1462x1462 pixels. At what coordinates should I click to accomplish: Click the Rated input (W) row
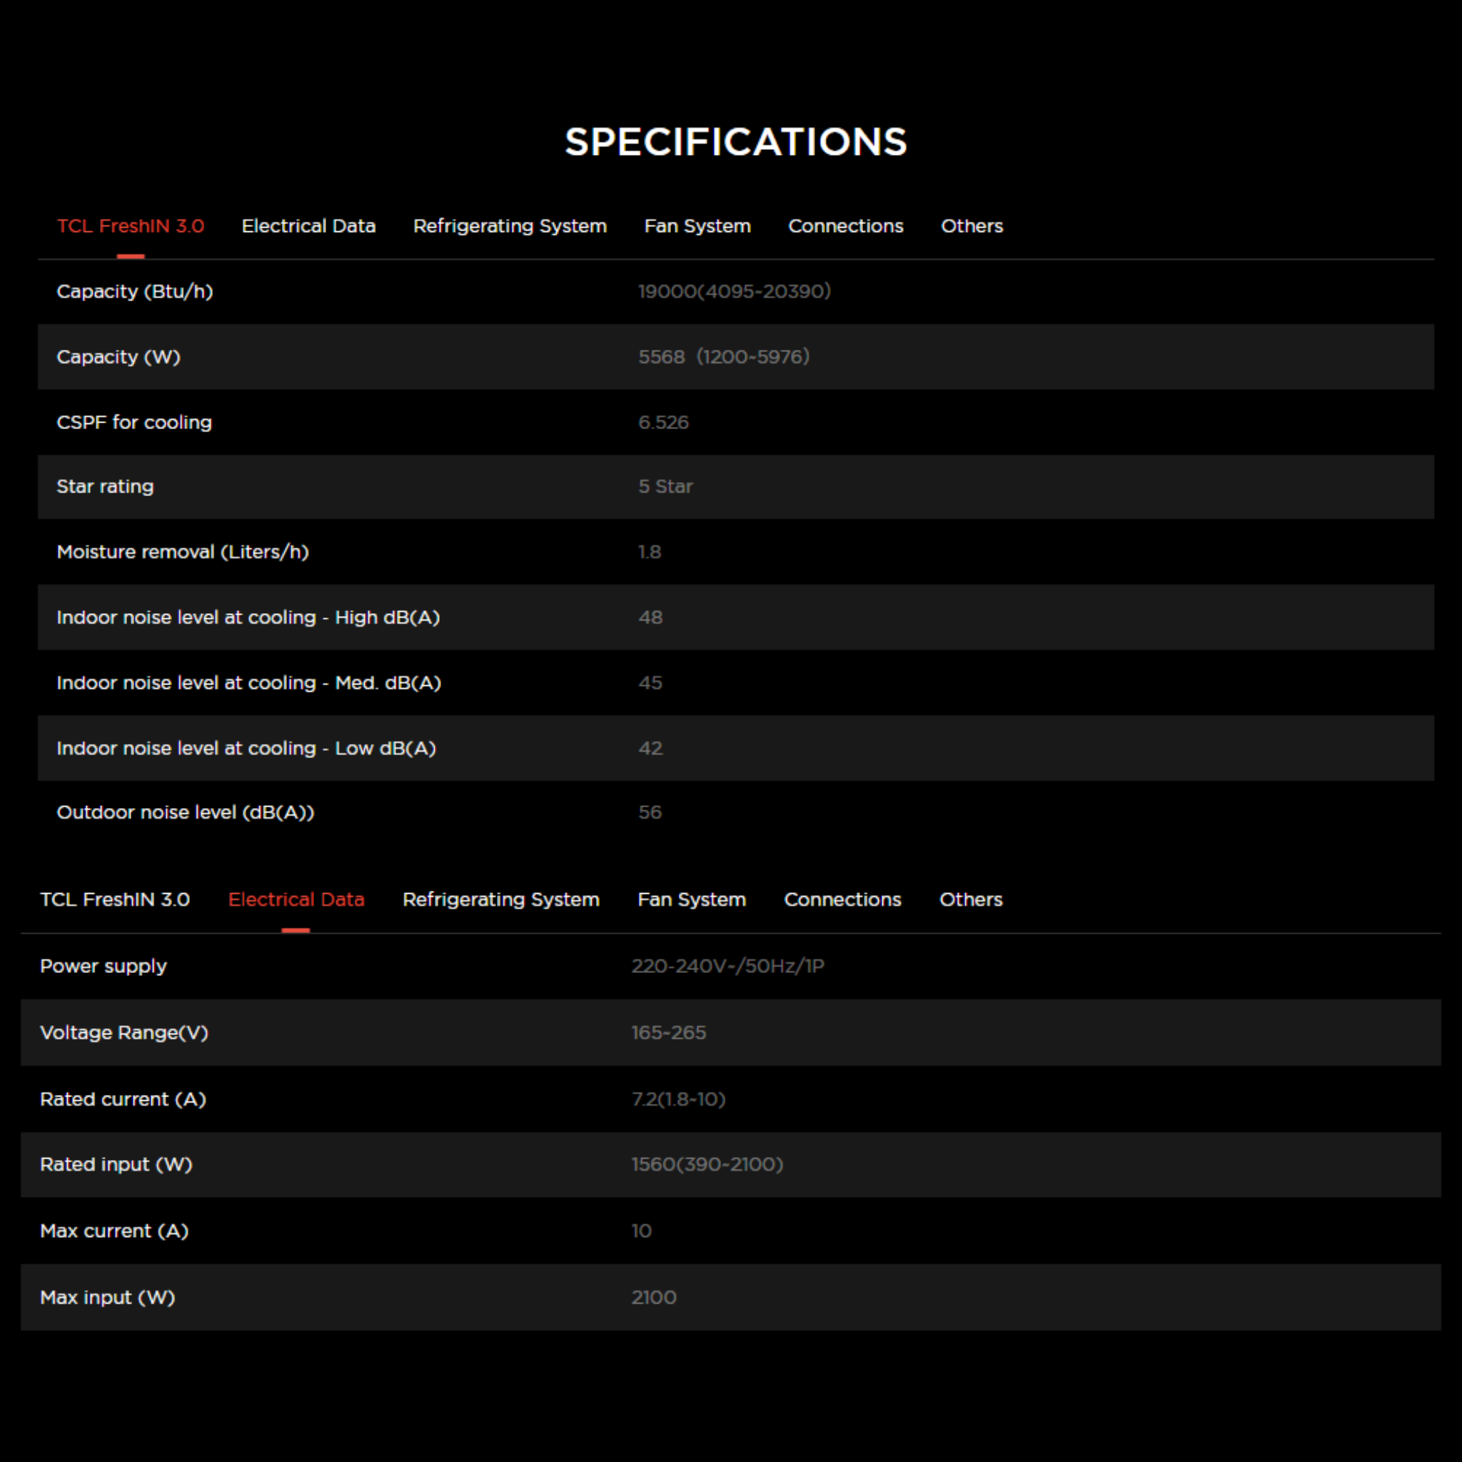coord(116,1164)
